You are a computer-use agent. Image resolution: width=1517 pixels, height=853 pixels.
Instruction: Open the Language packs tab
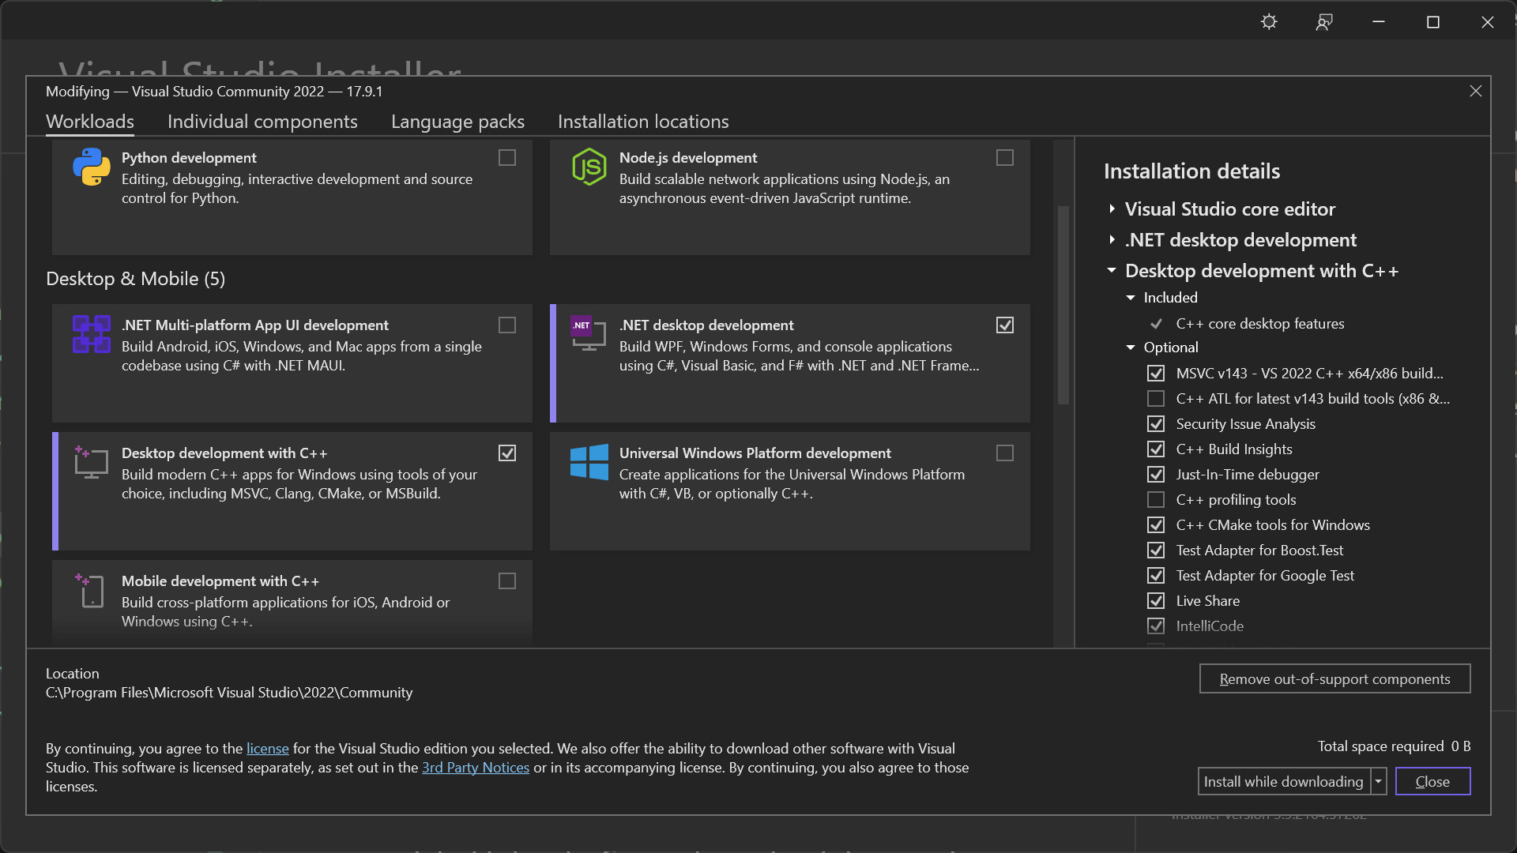pyautogui.click(x=457, y=122)
